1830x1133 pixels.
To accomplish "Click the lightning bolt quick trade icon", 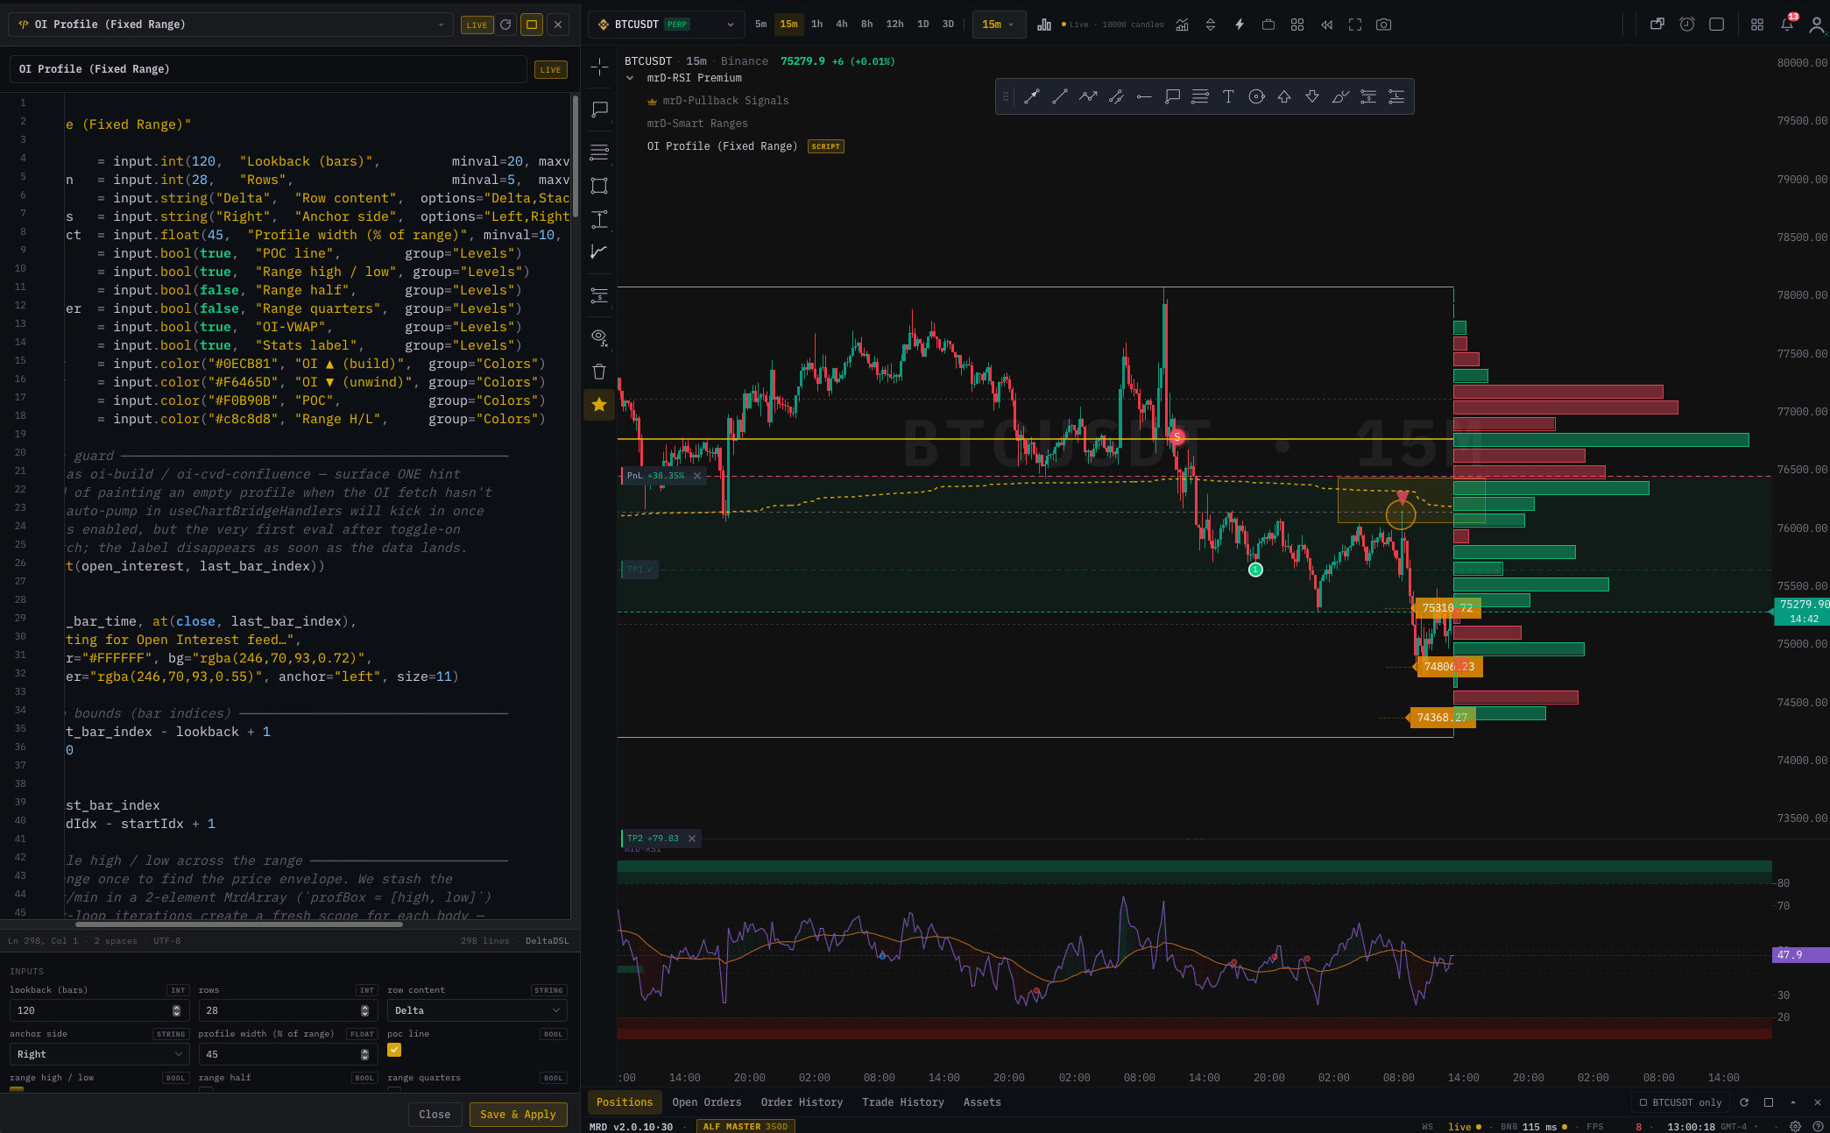I will click(1240, 25).
